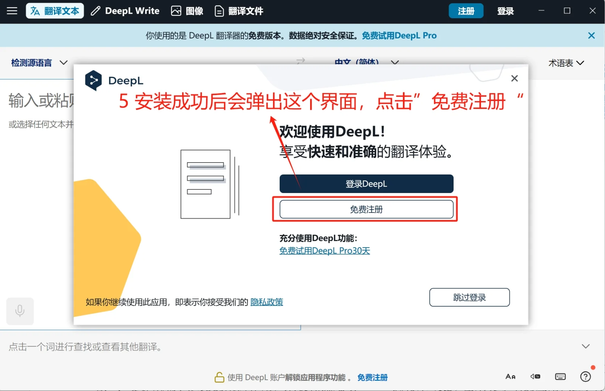Open DeepL Write
605x391 pixels.
125,11
